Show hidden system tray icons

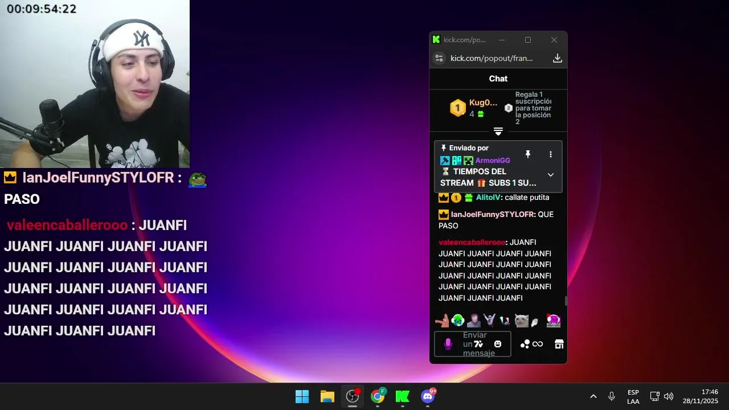(593, 396)
